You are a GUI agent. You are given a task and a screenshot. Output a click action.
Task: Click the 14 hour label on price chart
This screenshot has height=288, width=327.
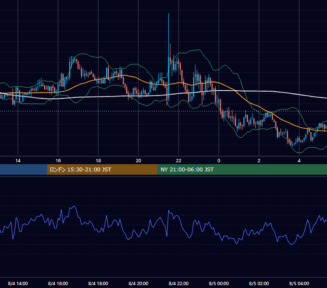[18, 161]
